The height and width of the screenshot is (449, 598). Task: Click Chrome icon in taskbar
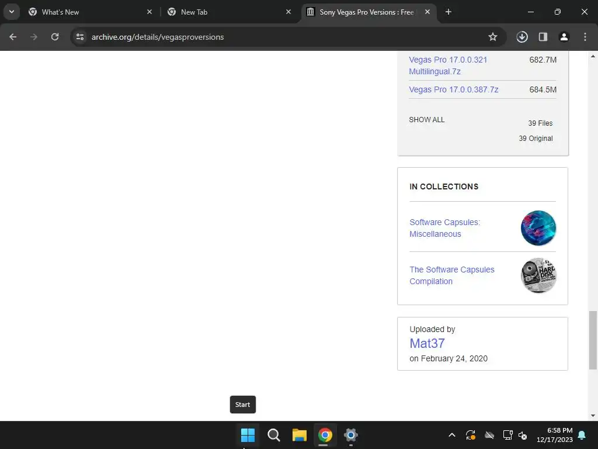(x=325, y=435)
